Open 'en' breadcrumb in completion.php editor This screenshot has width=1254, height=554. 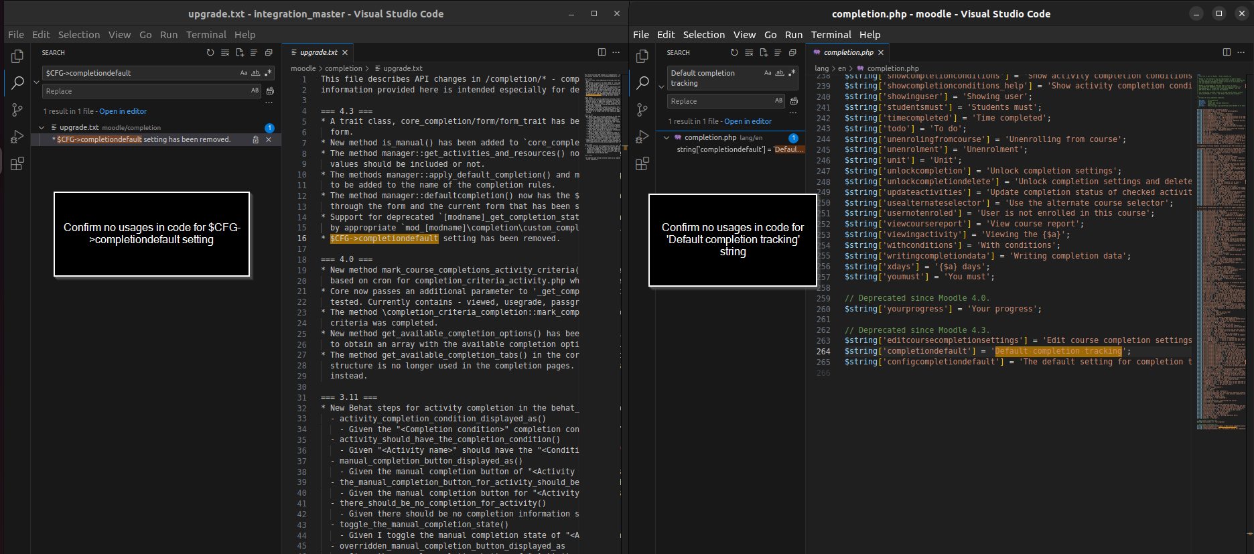point(842,68)
